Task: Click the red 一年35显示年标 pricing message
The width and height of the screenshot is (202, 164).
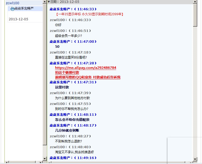Action: [x=90, y=14]
